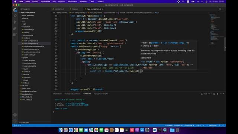Open the editor more actions ellipsis

(x=223, y=9)
